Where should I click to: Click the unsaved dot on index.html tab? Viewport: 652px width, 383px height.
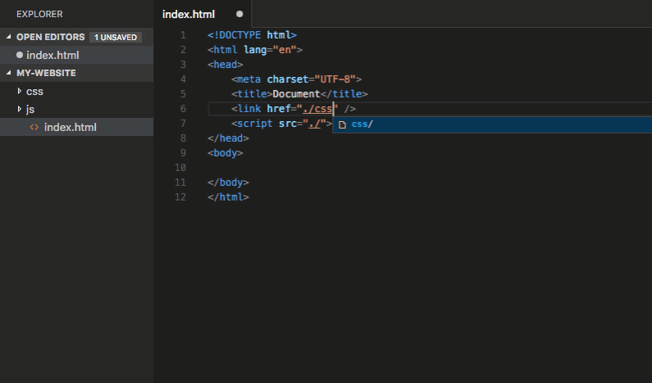(239, 14)
